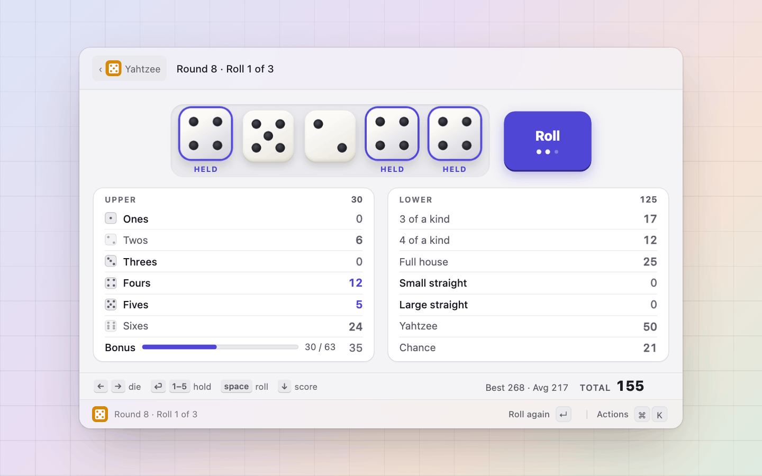Score in the Ones row
This screenshot has width=762, height=476.
coord(234,219)
